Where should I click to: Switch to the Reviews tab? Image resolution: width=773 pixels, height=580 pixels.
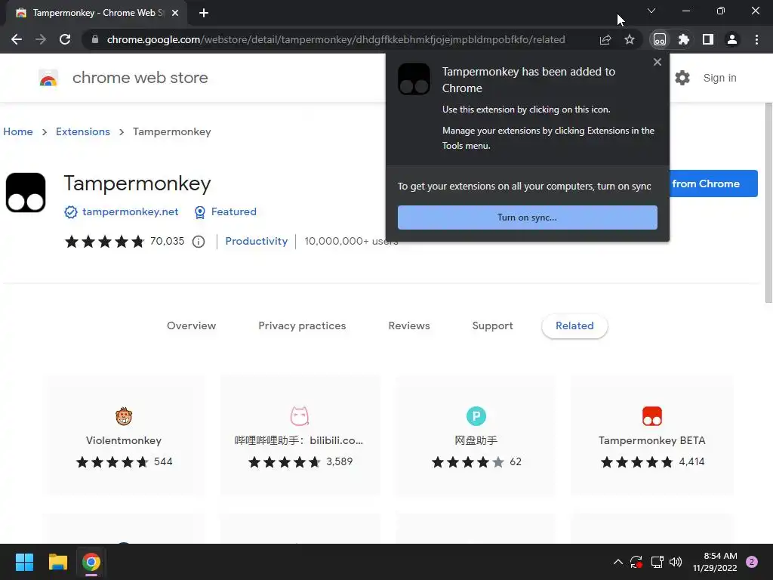pyautogui.click(x=409, y=325)
